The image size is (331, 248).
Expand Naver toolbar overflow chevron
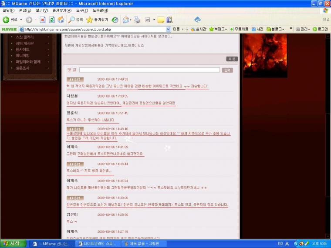click(x=291, y=28)
